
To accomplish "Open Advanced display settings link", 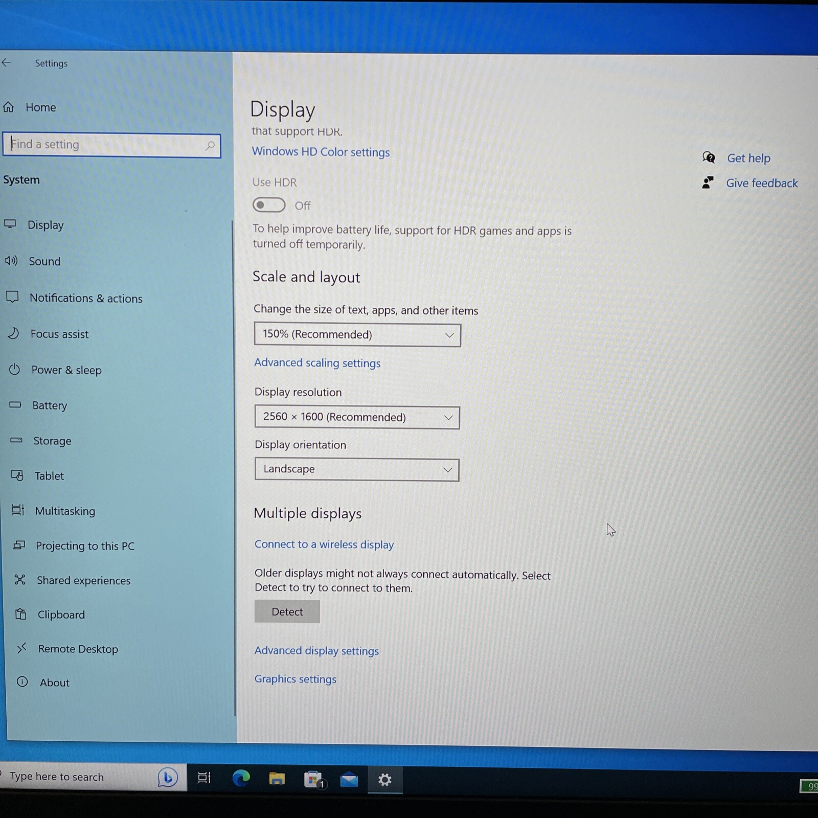I will 316,651.
